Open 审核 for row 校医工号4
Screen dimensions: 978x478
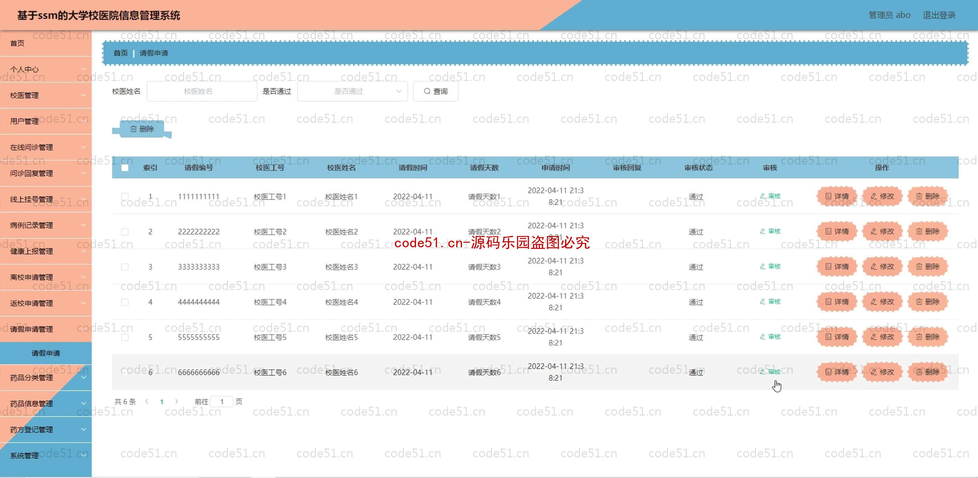770,302
